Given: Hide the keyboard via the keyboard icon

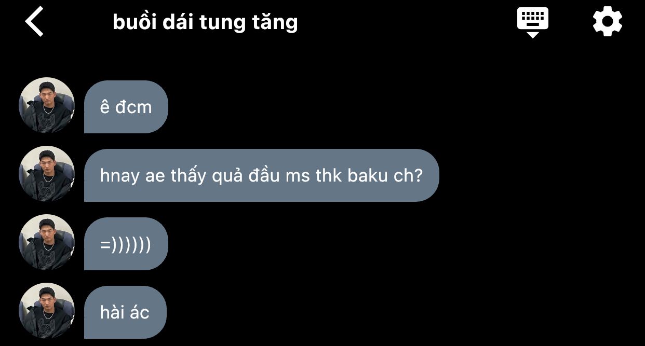Looking at the screenshot, I should tap(532, 22).
